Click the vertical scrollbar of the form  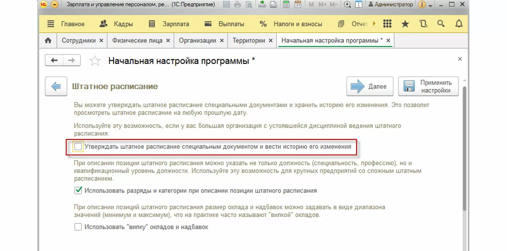465,148
